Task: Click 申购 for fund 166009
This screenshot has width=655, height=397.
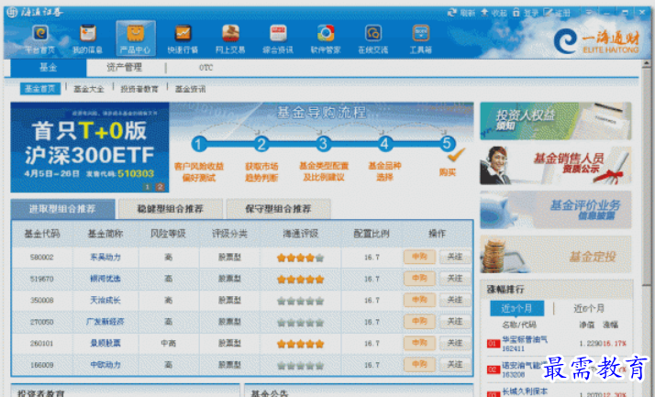Action: (420, 364)
